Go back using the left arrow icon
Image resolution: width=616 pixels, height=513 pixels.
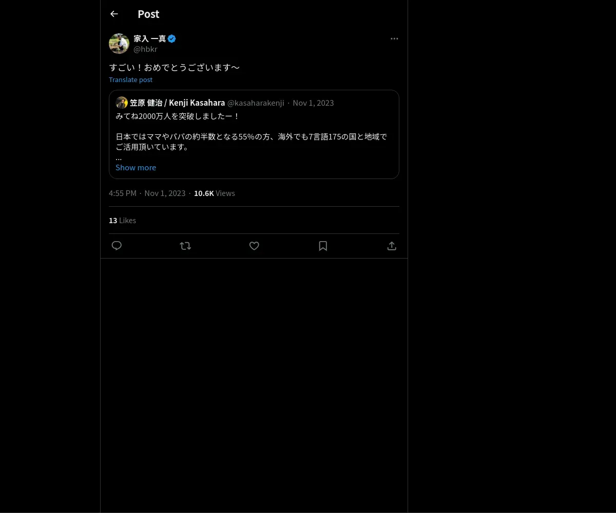point(114,14)
